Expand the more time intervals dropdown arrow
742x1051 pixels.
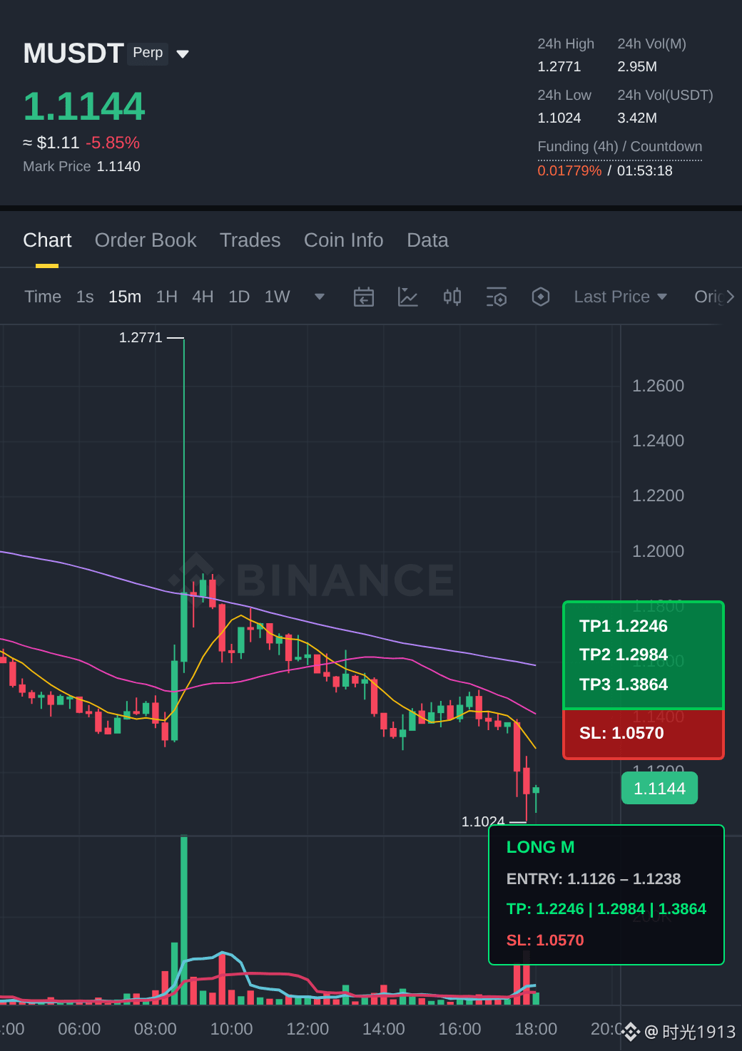[320, 297]
